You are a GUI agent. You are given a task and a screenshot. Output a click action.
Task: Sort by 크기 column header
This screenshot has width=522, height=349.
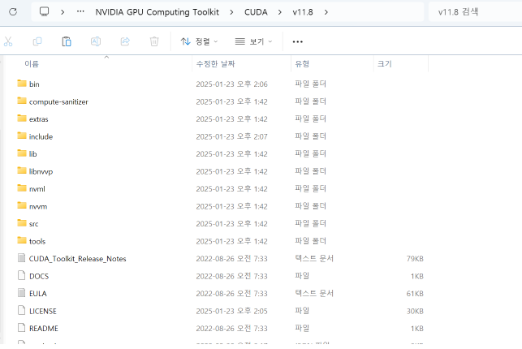click(385, 64)
